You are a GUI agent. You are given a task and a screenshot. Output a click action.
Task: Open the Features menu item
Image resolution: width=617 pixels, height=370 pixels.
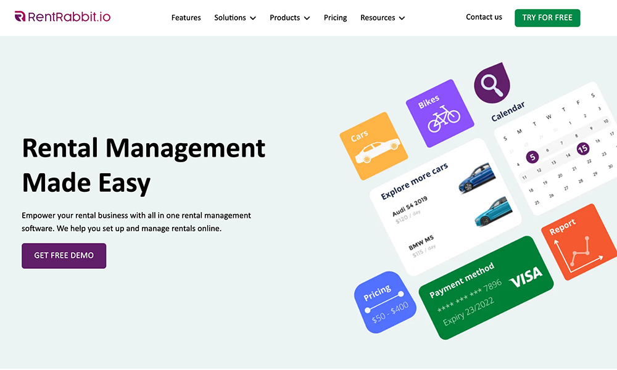pos(186,18)
